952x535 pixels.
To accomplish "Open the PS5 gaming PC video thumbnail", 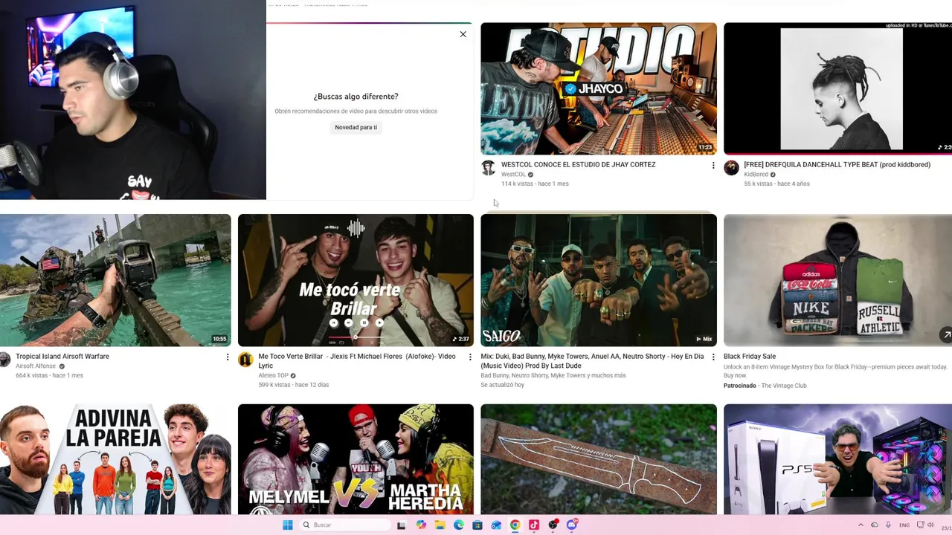I will [837, 459].
